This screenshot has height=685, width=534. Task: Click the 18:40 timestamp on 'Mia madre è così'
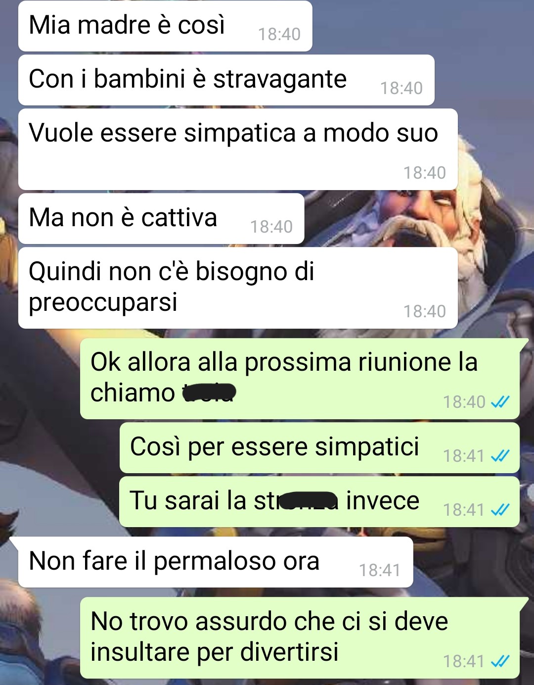coord(279,34)
